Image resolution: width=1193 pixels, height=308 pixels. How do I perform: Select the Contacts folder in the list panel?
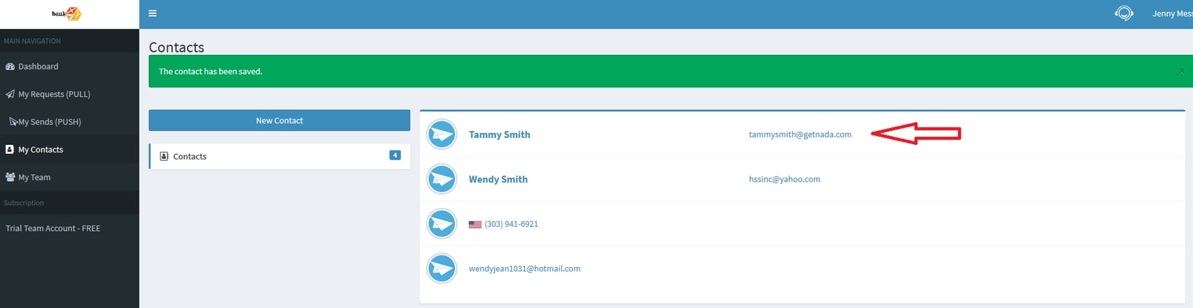(x=280, y=156)
